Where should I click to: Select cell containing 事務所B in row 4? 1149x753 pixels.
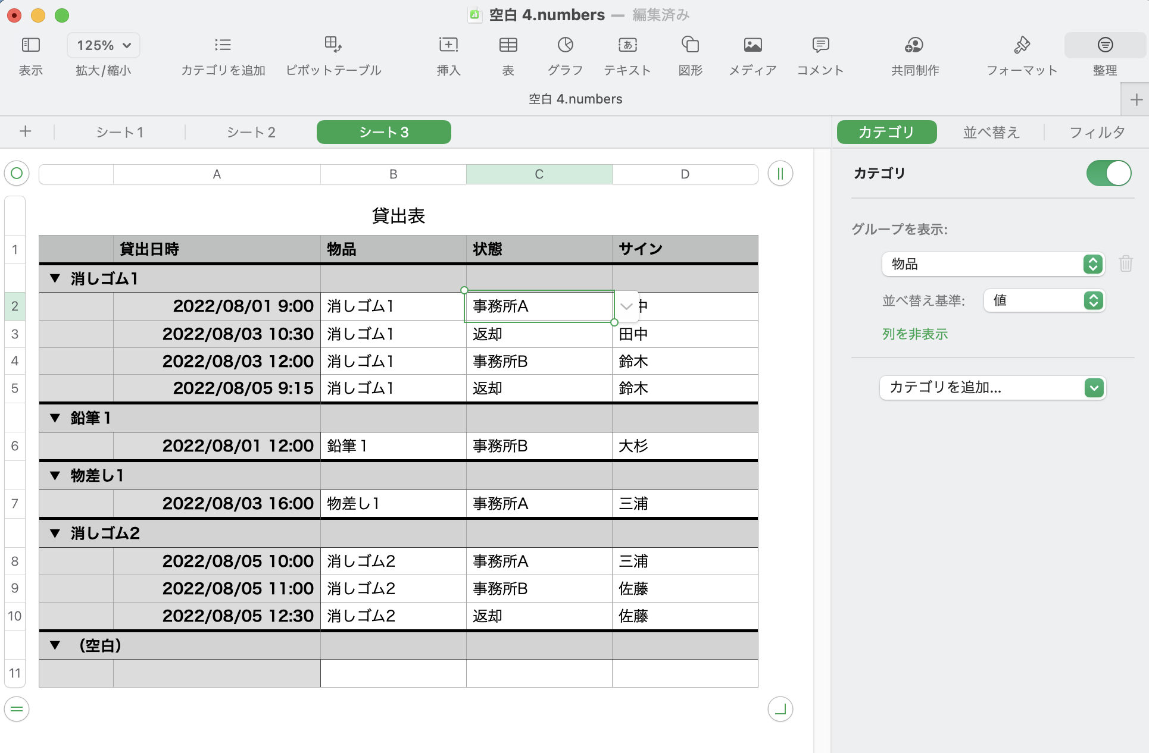538,362
